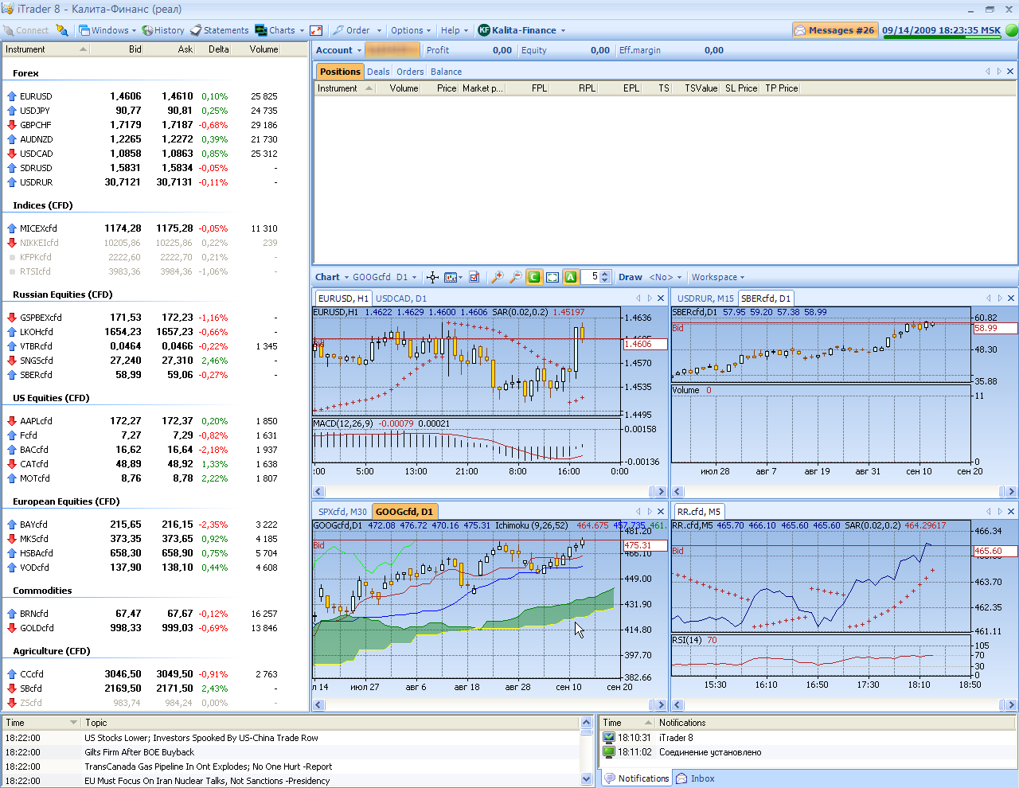Open the Help menu
Viewport: 1019px width, 788px height.
(x=455, y=30)
